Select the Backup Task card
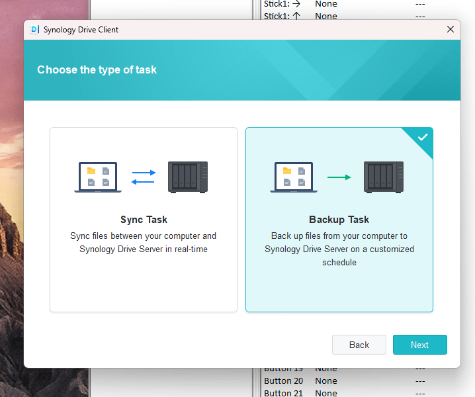 pos(339,220)
